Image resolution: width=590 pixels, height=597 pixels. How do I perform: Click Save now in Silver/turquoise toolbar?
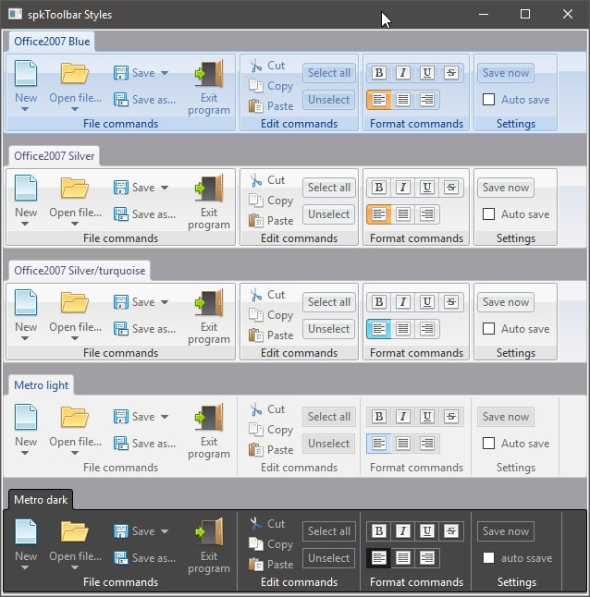506,302
